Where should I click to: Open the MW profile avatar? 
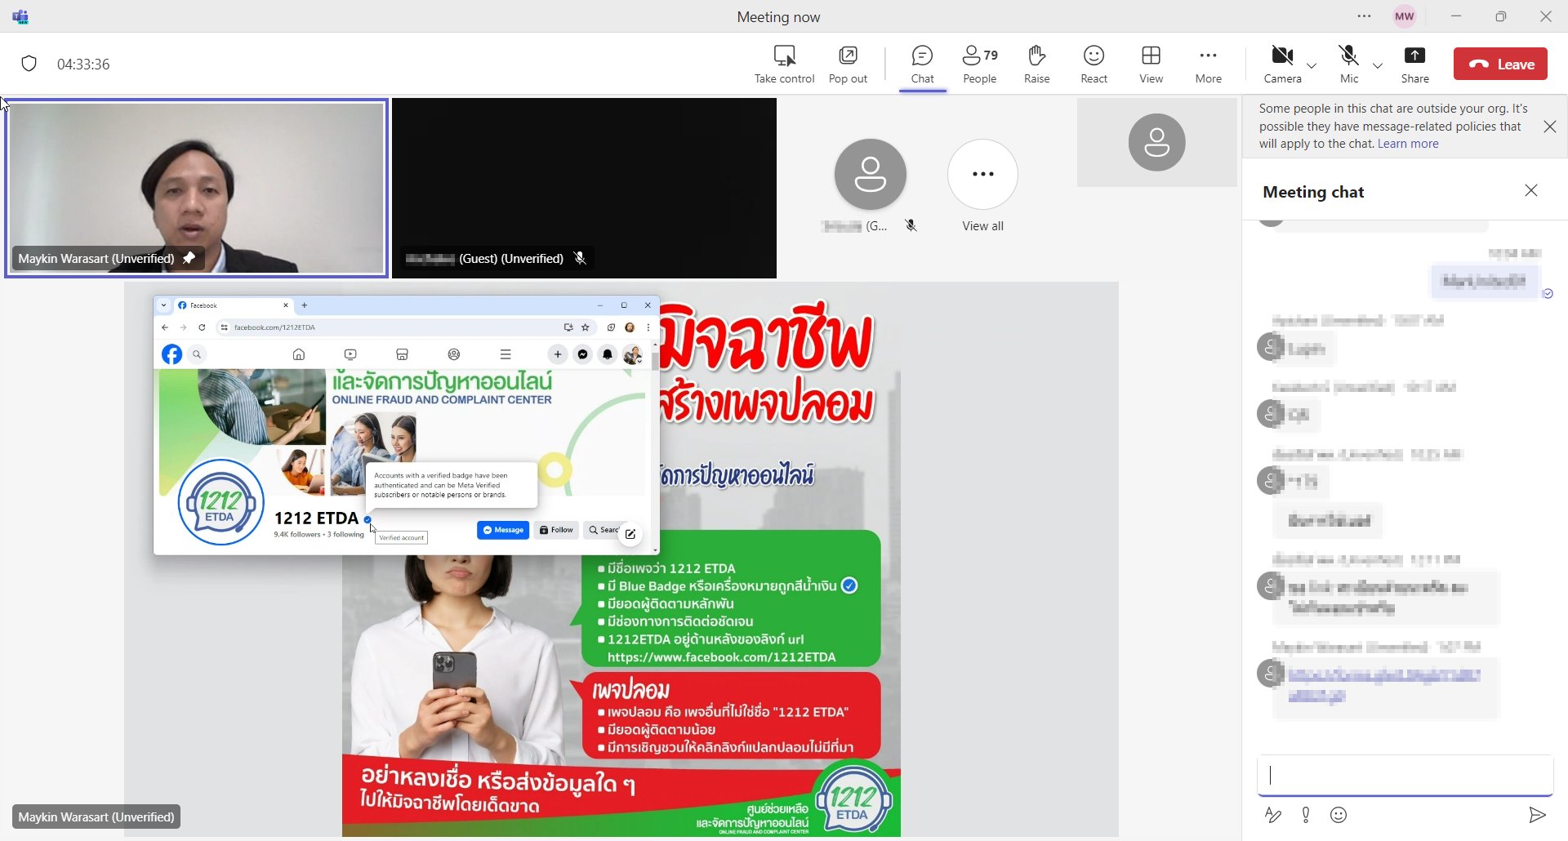click(x=1405, y=16)
